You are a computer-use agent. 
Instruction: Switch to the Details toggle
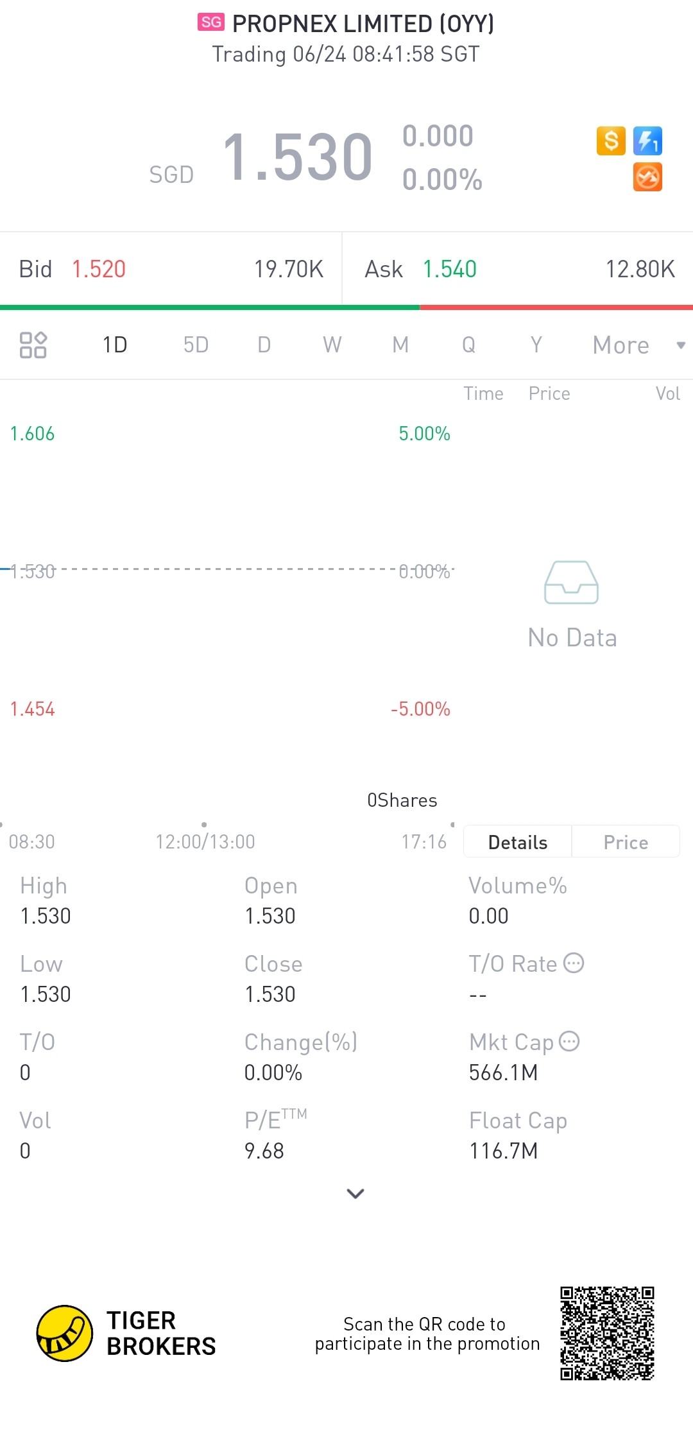tap(517, 842)
